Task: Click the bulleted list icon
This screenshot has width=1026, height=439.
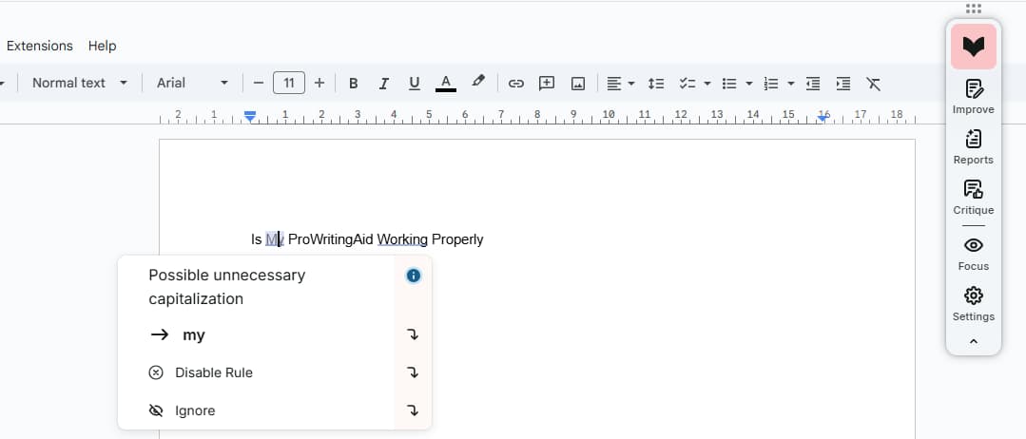Action: [729, 83]
